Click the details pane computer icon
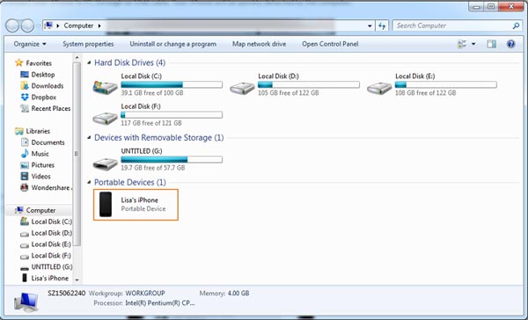Viewport: 528px width, 320px height. (26, 302)
